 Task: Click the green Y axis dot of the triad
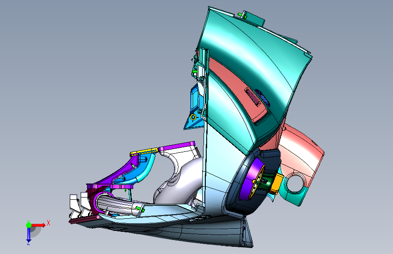coord(29,225)
